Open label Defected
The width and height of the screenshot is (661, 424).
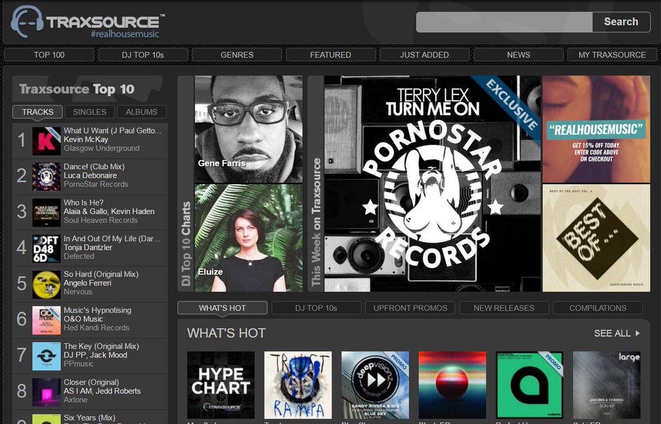coord(79,256)
